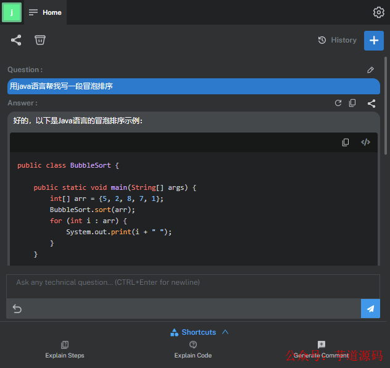Click the 'int[] arr = {5, 2, 8, 7, 1};' line
The image size is (390, 368).
click(x=107, y=198)
